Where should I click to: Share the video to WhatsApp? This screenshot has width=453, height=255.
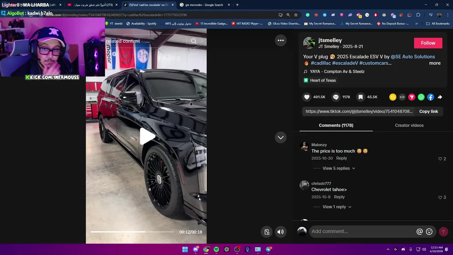pos(421,97)
